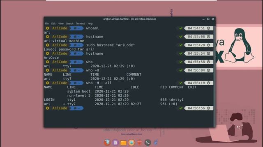The image size is (263, 147).
Task: Open the yellow Files folder in the dock
Action: (x=123, y=143)
